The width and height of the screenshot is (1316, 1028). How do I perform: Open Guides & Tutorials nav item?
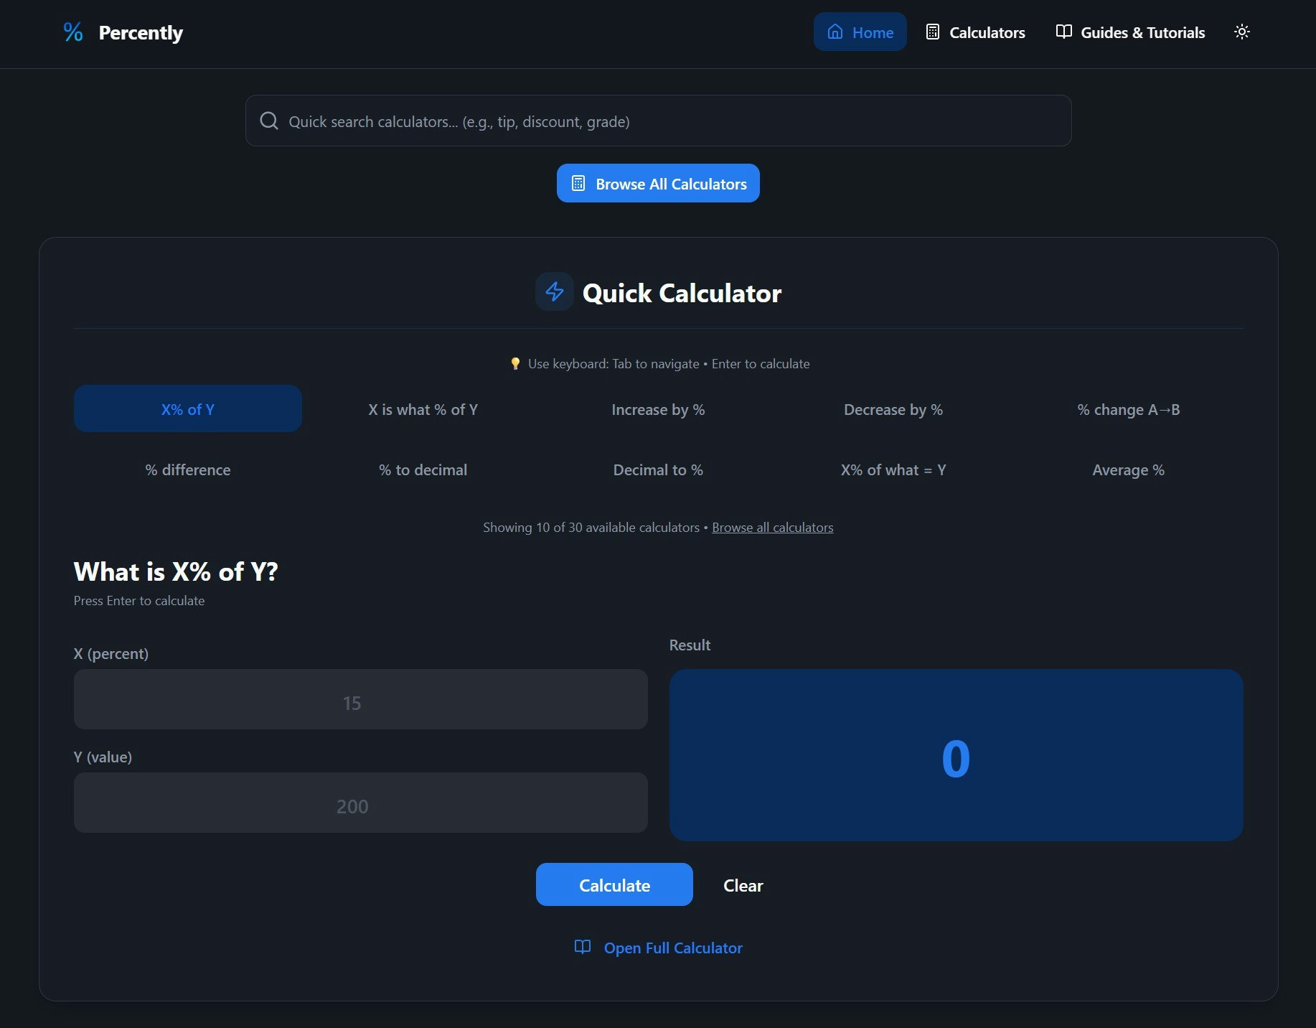click(x=1130, y=32)
